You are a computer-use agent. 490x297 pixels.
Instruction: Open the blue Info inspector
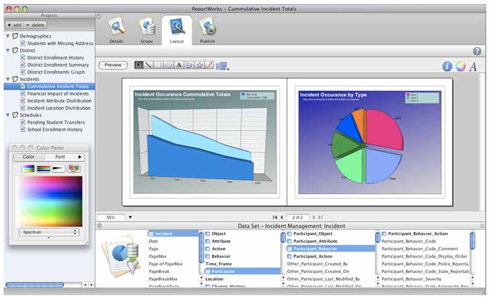click(447, 66)
